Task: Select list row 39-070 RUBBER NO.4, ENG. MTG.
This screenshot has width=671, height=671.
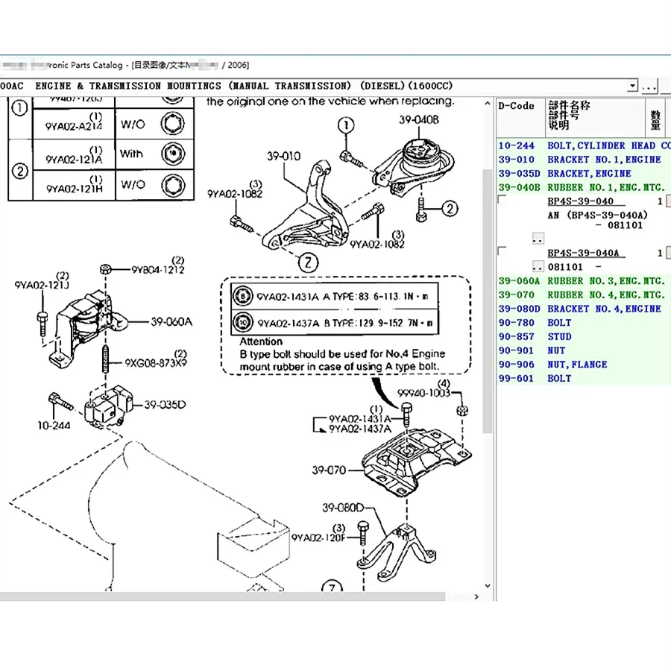Action: tap(584, 294)
